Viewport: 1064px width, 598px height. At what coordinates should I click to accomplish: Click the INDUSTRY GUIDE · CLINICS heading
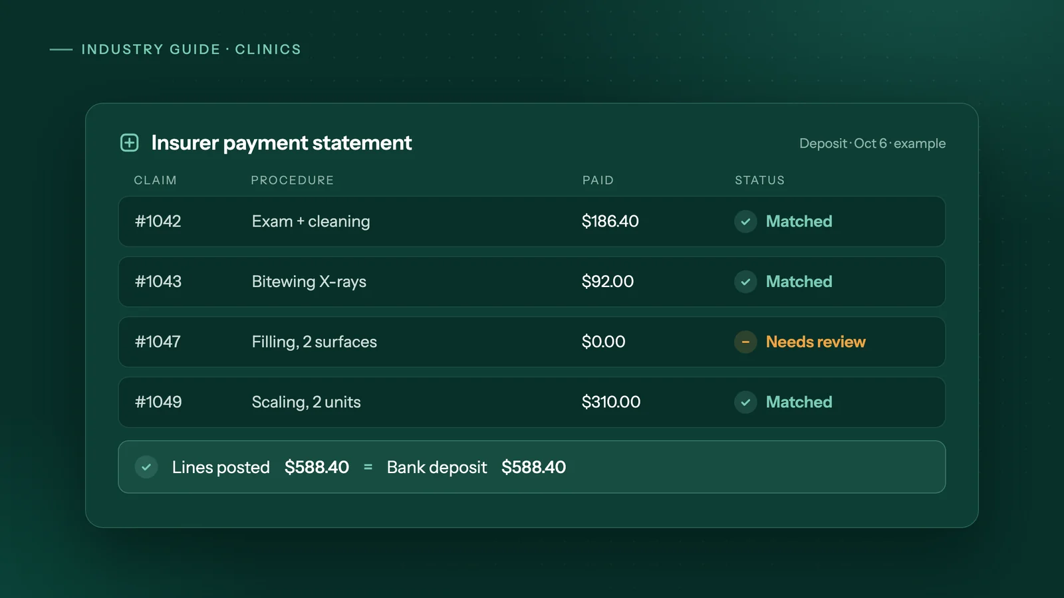coord(191,49)
